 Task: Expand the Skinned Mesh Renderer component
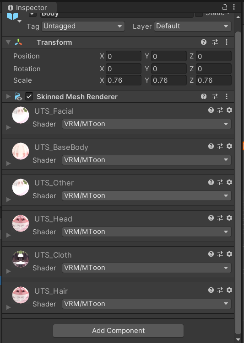click(x=8, y=96)
